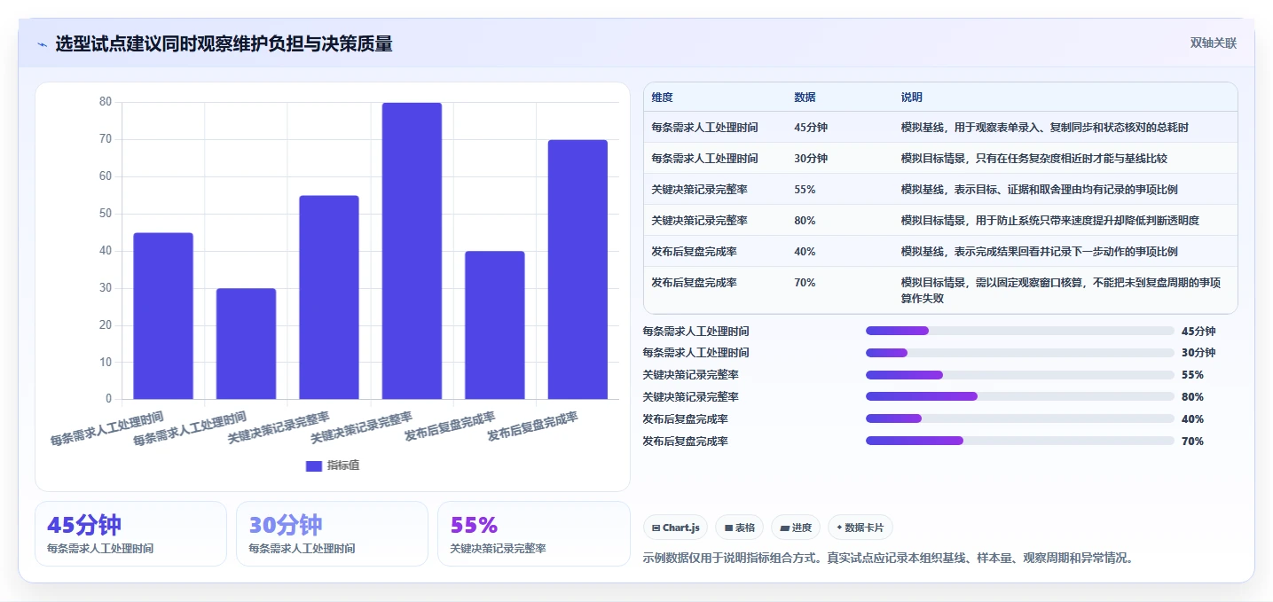The height and width of the screenshot is (602, 1273).
Task: Click the description starting 模拟基线，用于观察表单录入
Action: click(1044, 128)
